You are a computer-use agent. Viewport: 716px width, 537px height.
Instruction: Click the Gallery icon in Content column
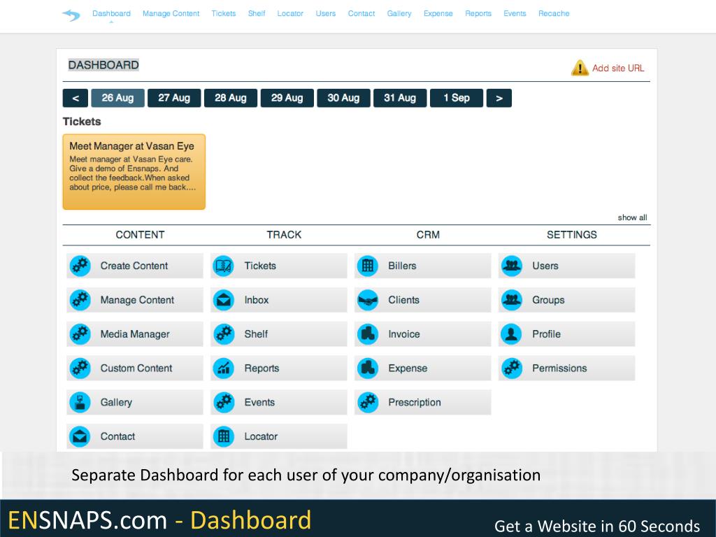tap(80, 402)
